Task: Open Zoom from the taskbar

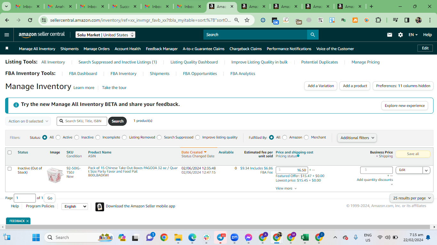Action: (234, 237)
